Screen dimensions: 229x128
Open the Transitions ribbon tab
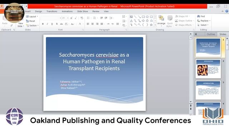tap(52, 11)
